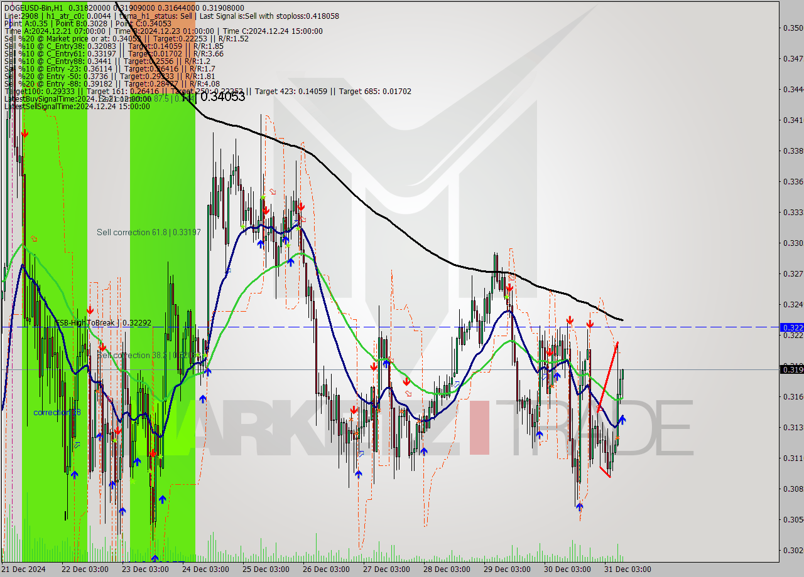Click the blue 'correction 88' label
Screen dimensions: 804x577
pyautogui.click(x=57, y=413)
